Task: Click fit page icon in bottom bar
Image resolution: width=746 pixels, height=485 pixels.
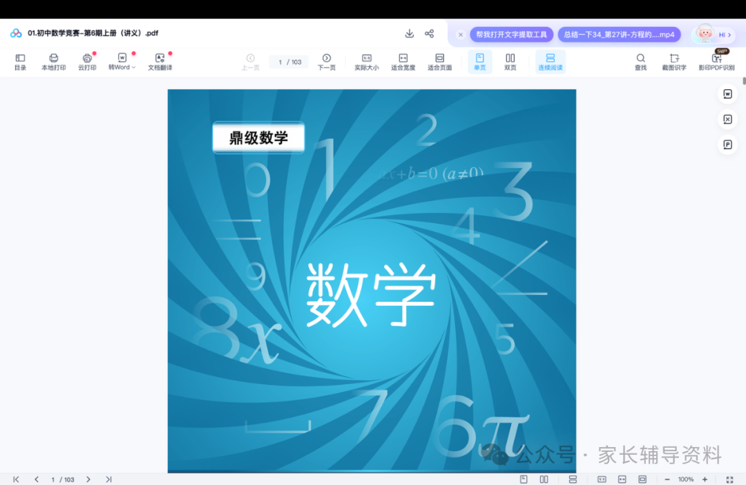Action: (642, 479)
